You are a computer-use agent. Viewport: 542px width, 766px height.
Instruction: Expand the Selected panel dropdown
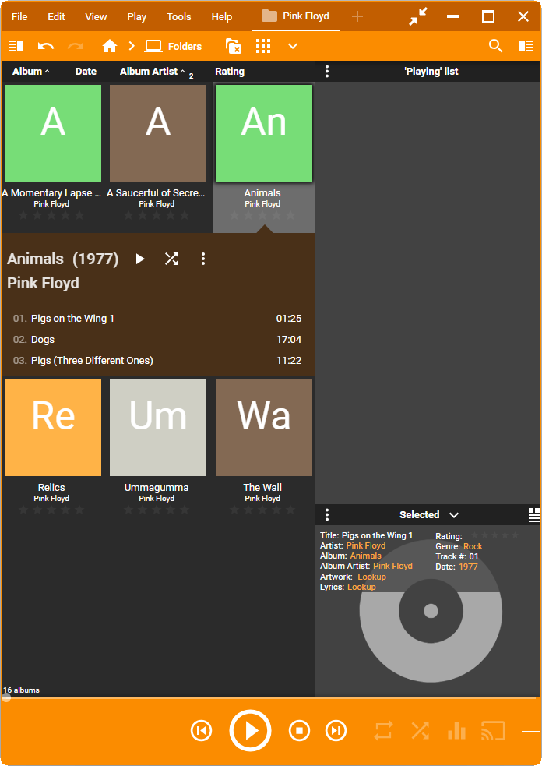[454, 515]
